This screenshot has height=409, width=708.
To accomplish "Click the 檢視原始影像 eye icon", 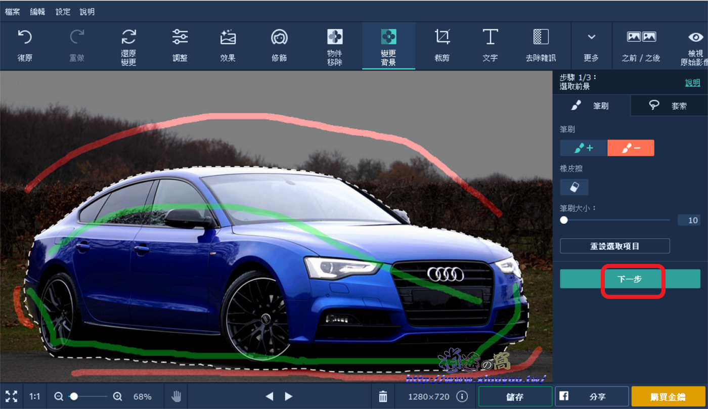I will tap(696, 37).
